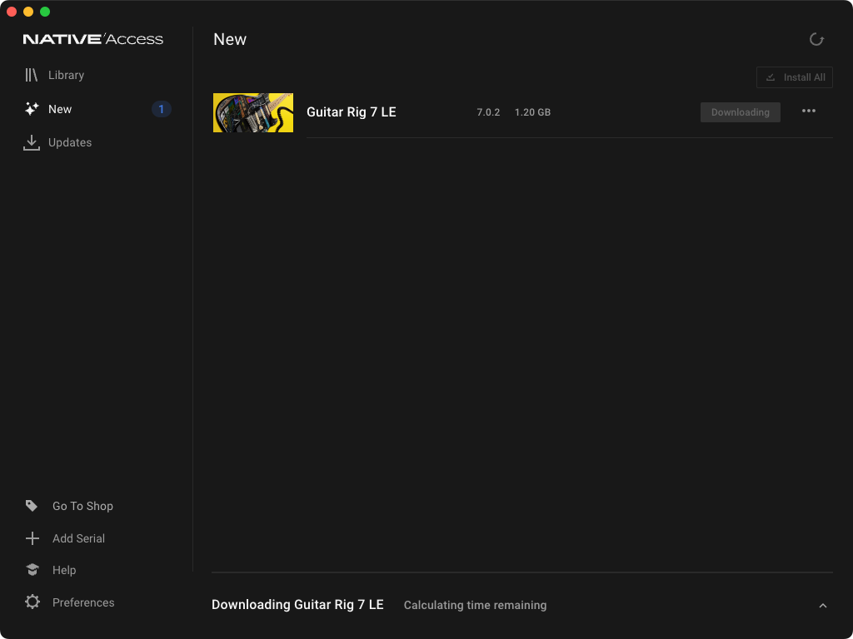This screenshot has width=853, height=639.
Task: Open the Library section
Action: pyautogui.click(x=66, y=75)
